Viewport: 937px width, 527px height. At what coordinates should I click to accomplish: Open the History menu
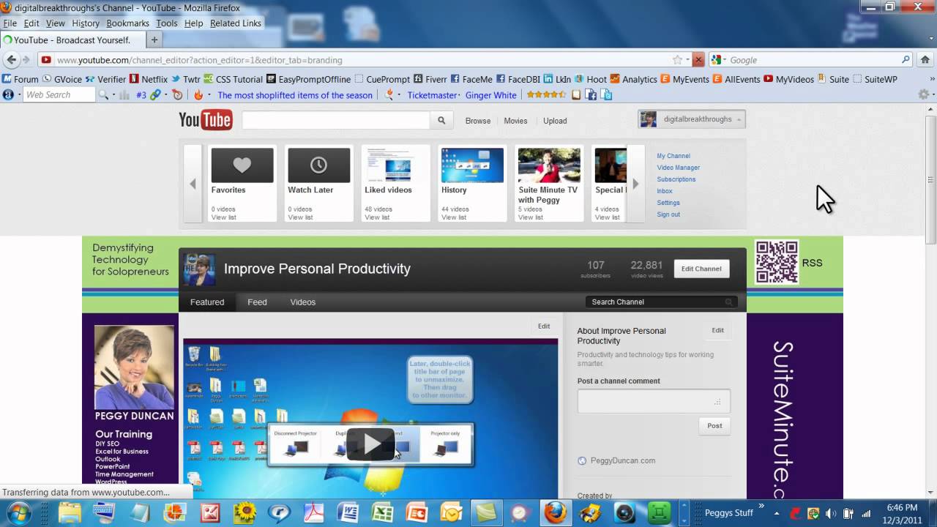pyautogui.click(x=86, y=23)
